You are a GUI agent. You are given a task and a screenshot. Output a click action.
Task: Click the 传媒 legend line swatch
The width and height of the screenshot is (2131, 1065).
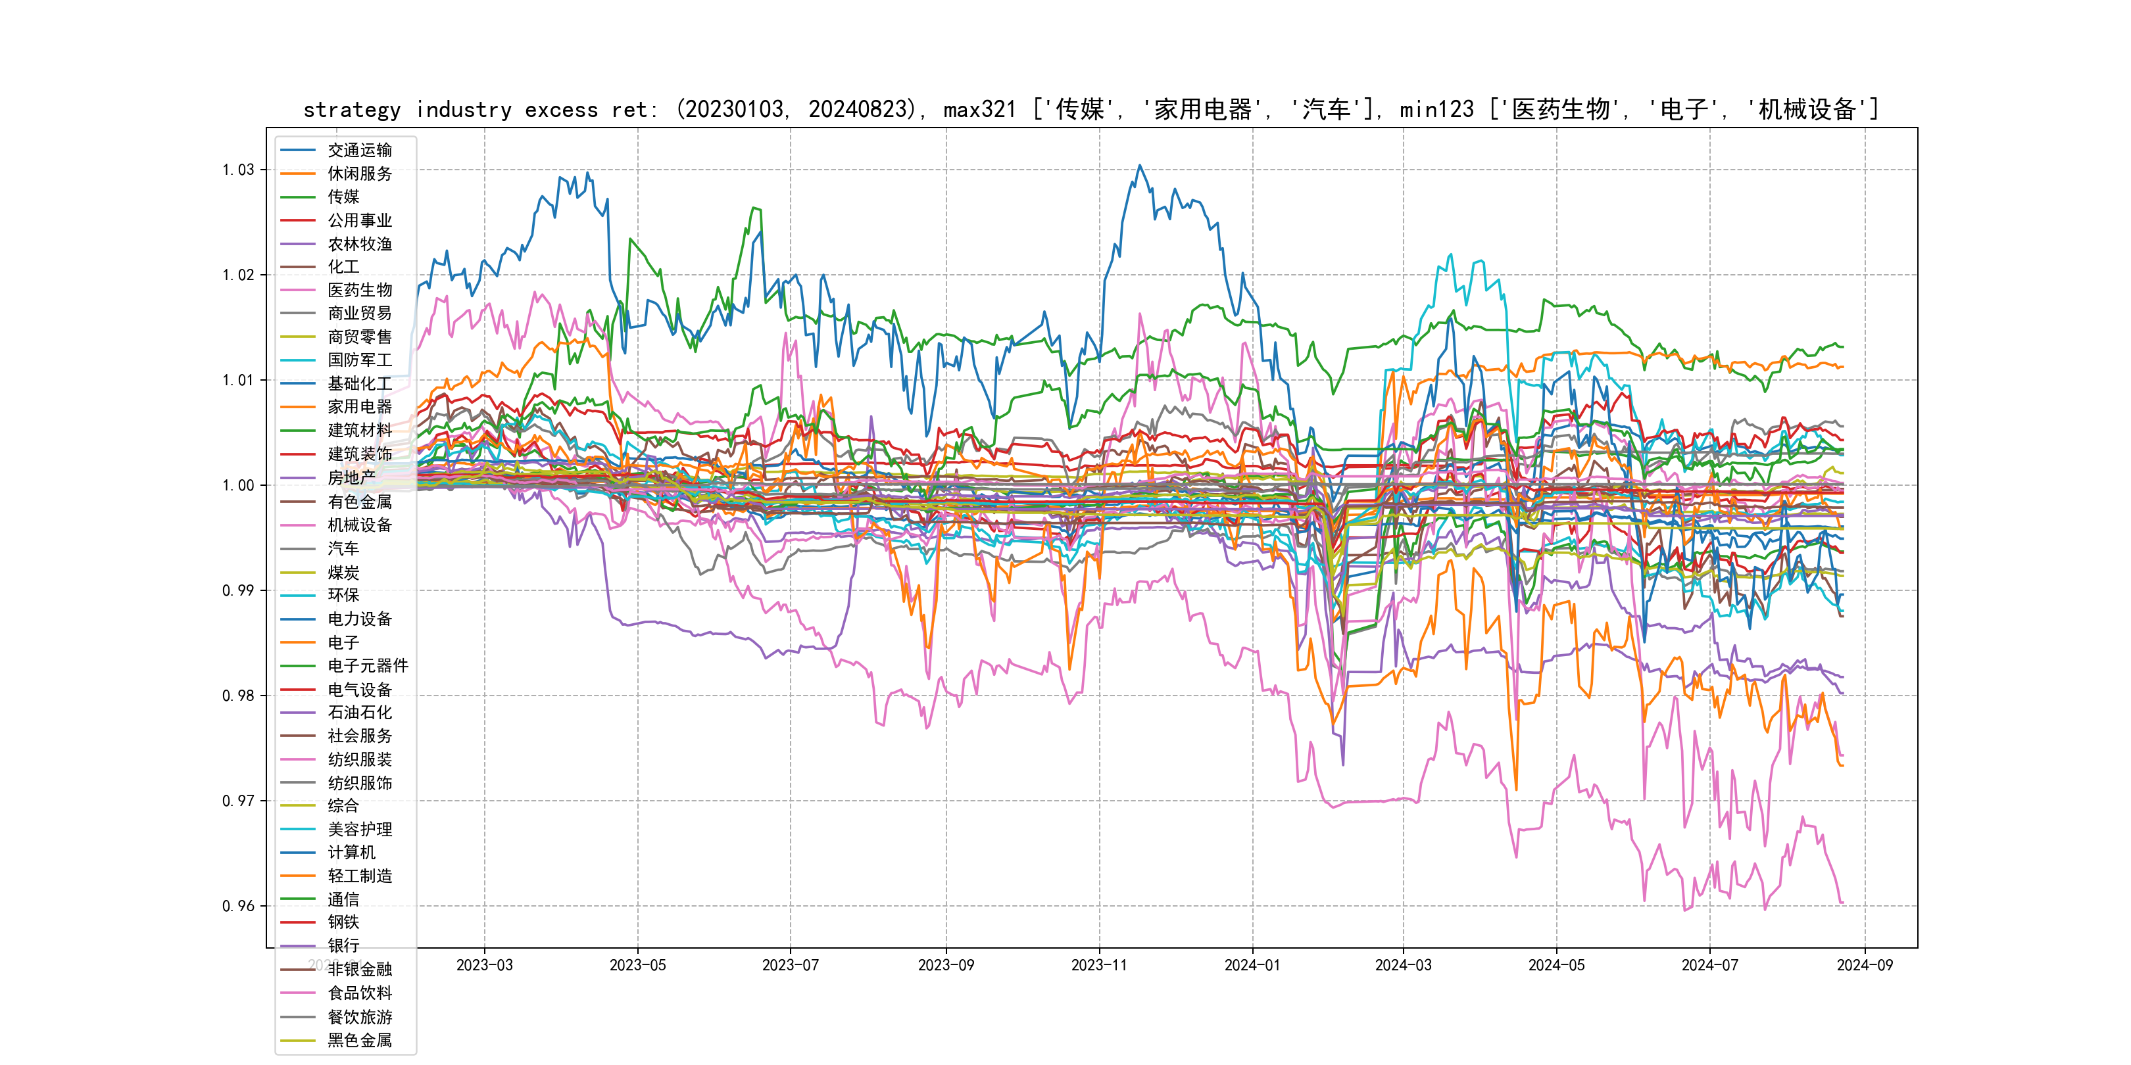click(298, 197)
